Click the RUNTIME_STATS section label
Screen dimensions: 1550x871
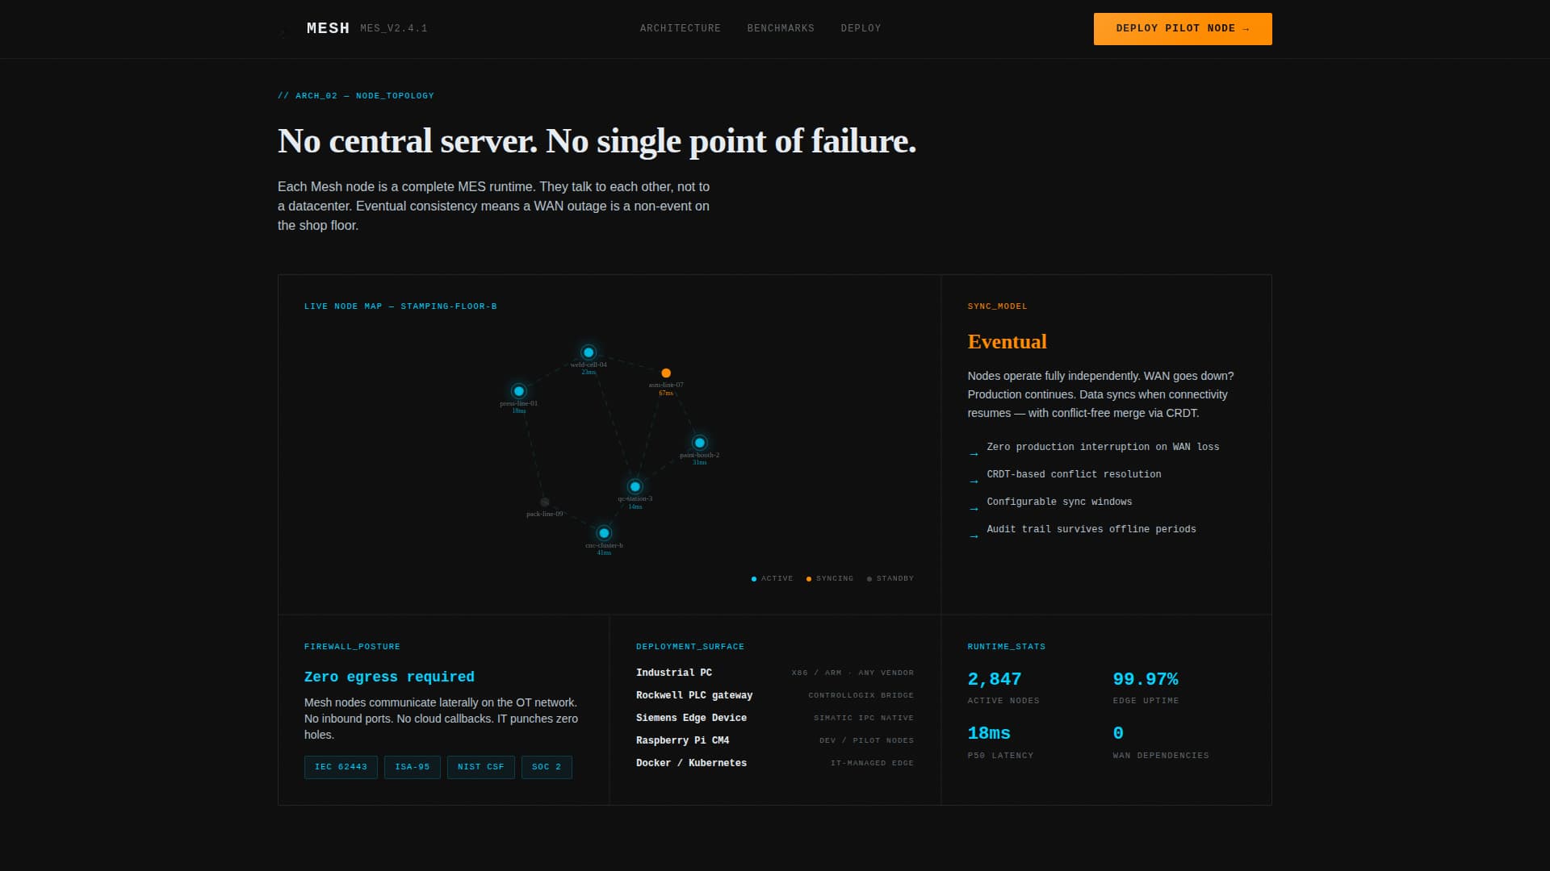coord(1007,647)
